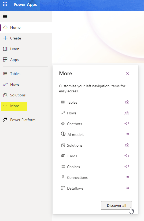Pin Chatbots to the left navigation

pos(127,124)
